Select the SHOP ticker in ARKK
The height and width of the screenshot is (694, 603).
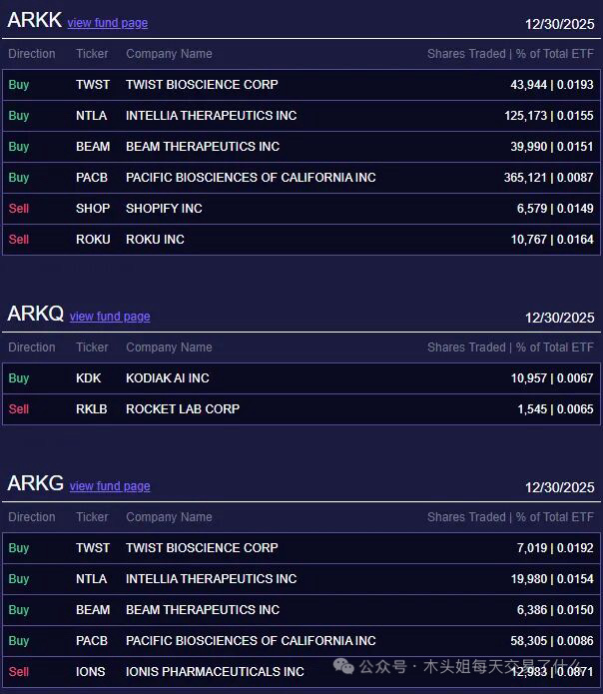(93, 209)
